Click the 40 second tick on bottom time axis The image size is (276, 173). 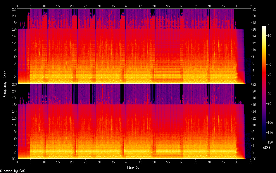[127, 162]
